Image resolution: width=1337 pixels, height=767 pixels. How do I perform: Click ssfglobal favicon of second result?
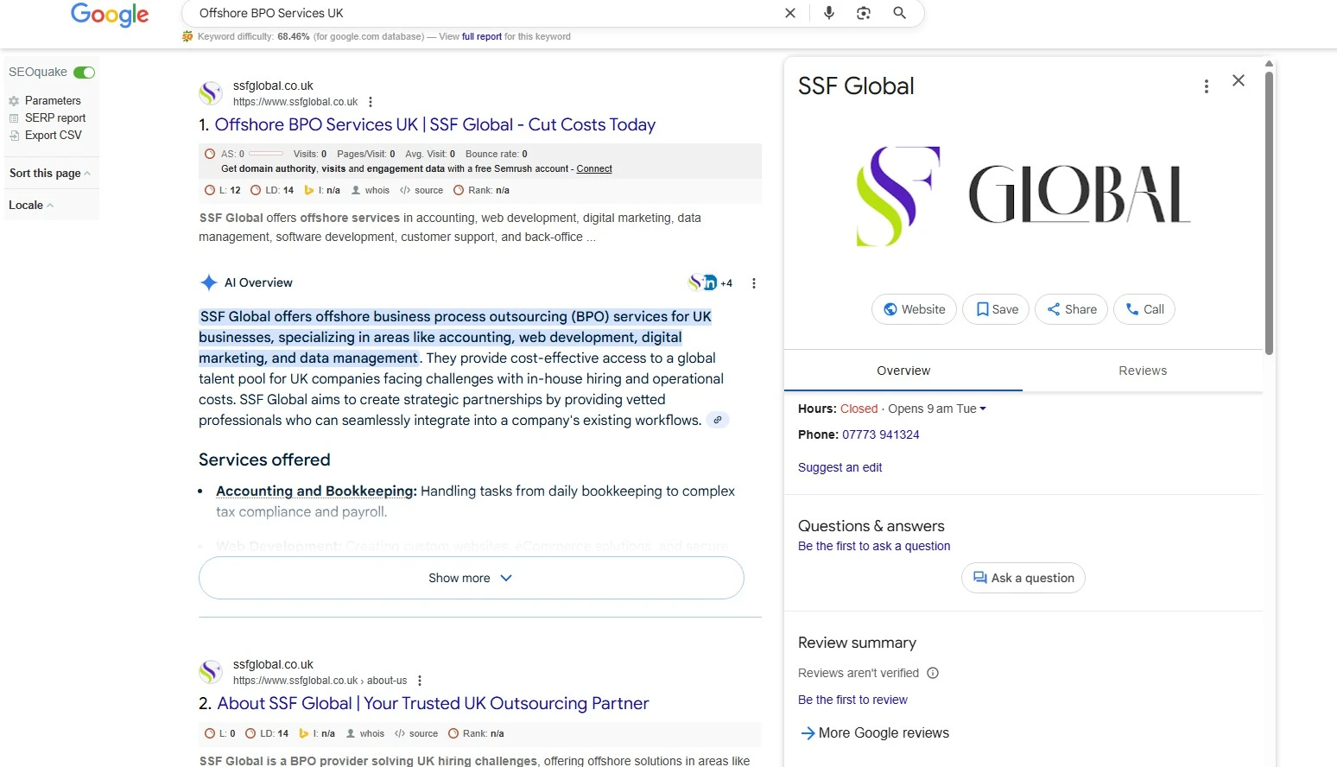point(211,671)
